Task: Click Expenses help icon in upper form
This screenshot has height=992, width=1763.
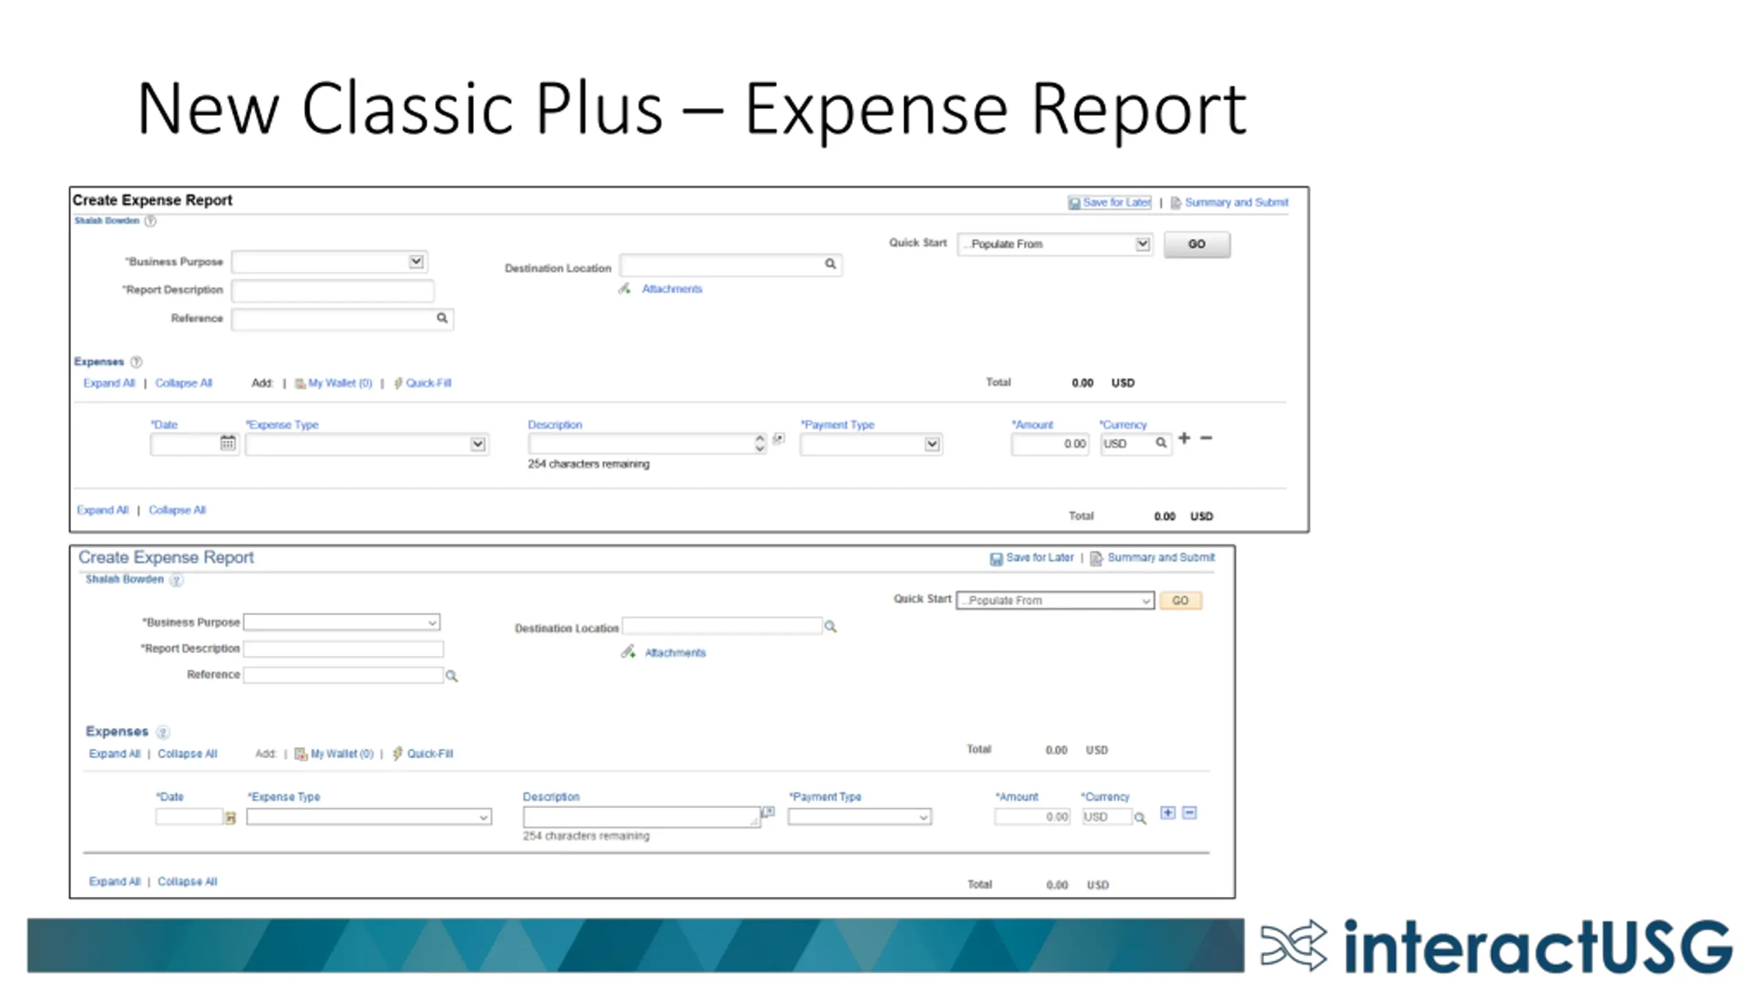Action: pyautogui.click(x=136, y=362)
